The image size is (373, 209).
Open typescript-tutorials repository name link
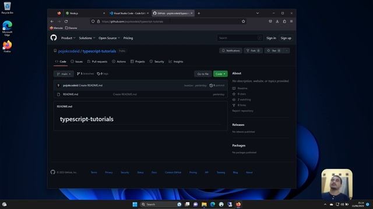[99, 51]
